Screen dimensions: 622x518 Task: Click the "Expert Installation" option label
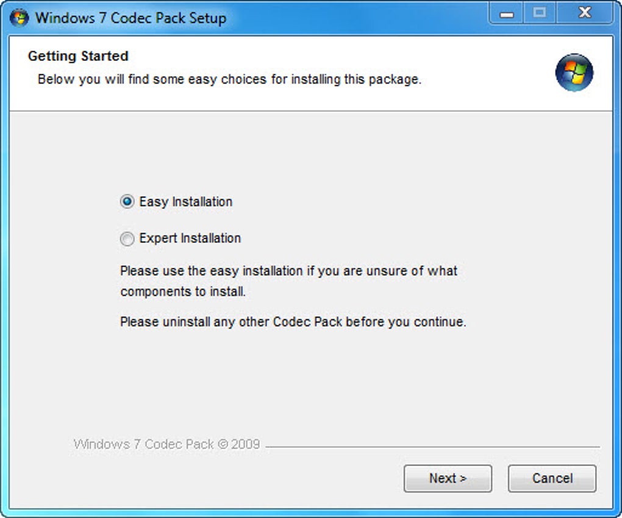click(190, 239)
